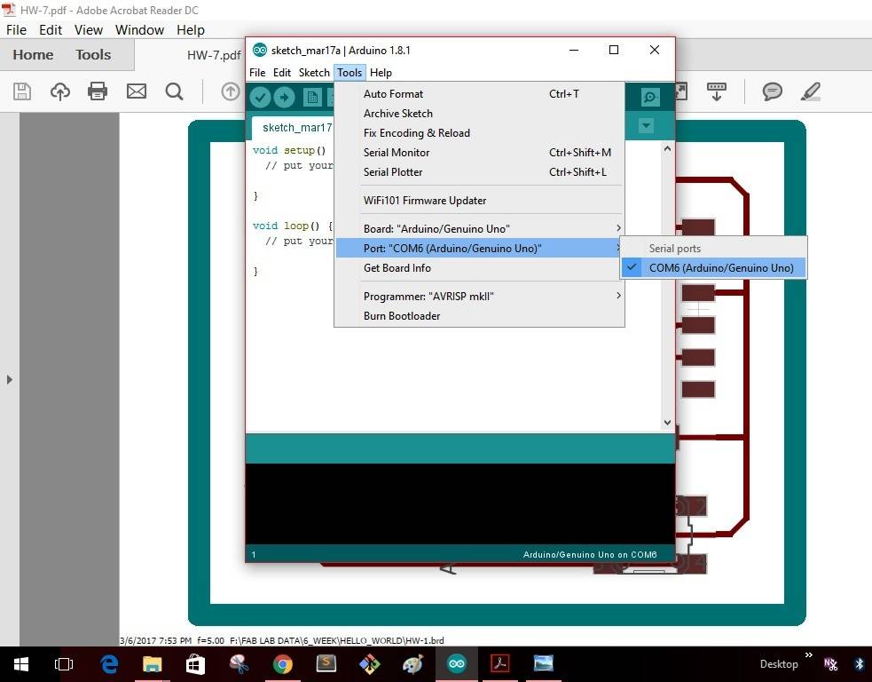Open the Arduino tab dropdown arrow

pos(646,126)
